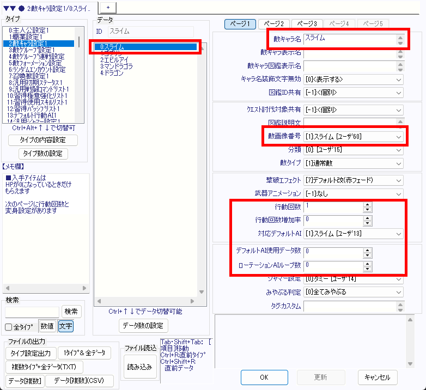The image size is (426, 390).
Task: Click the 読み込み file load button
Action: (141, 367)
